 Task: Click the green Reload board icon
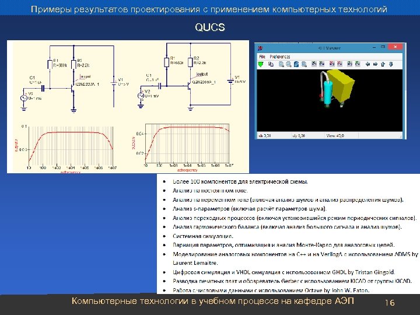[261, 64]
